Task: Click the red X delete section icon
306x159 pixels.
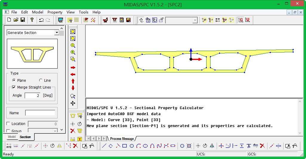Action: (x=73, y=131)
